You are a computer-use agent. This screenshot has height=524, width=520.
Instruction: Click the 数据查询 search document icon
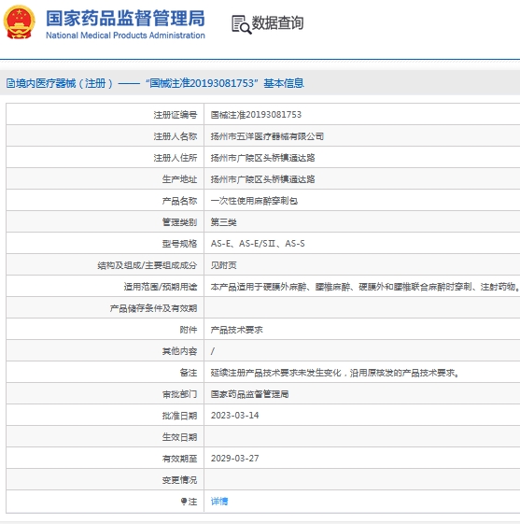(241, 24)
